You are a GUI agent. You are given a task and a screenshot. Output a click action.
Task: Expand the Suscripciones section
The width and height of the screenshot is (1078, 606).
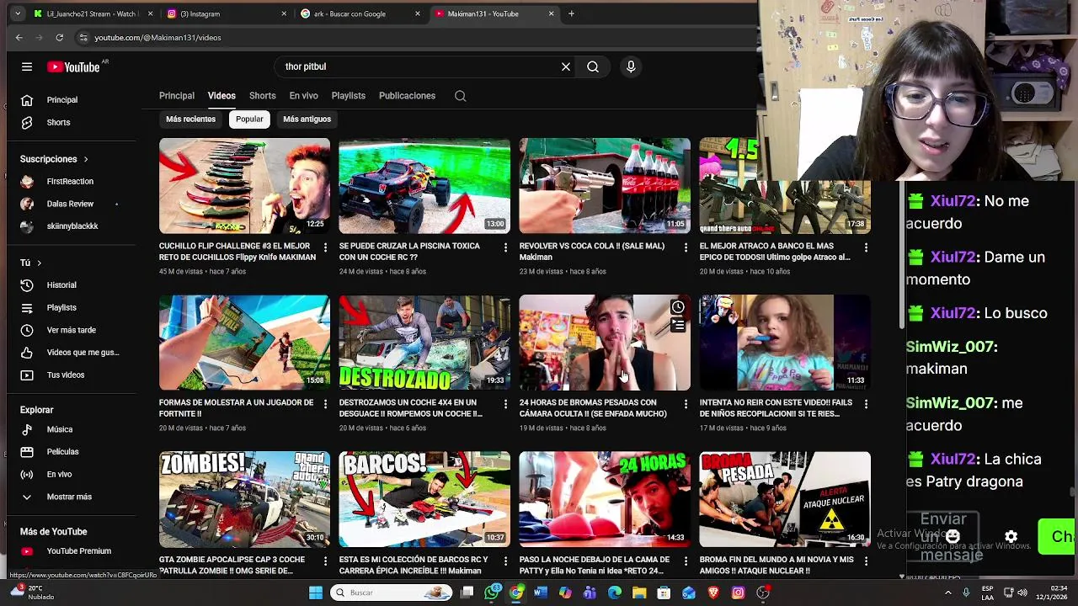coord(54,159)
